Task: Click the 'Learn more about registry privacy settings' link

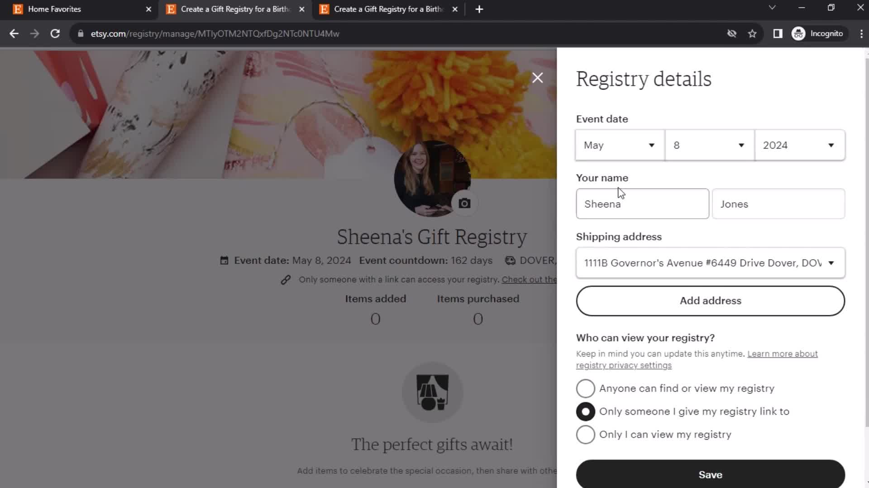Action: 697,359
